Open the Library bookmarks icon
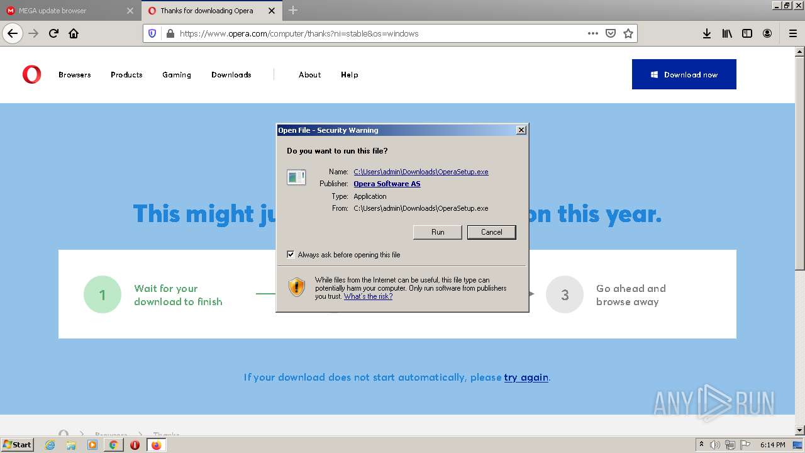 [727, 33]
